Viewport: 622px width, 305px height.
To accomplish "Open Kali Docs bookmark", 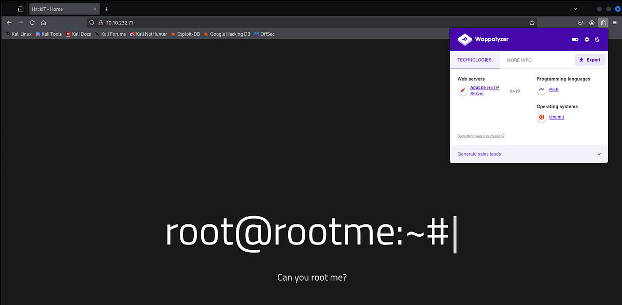I will click(x=78, y=34).
